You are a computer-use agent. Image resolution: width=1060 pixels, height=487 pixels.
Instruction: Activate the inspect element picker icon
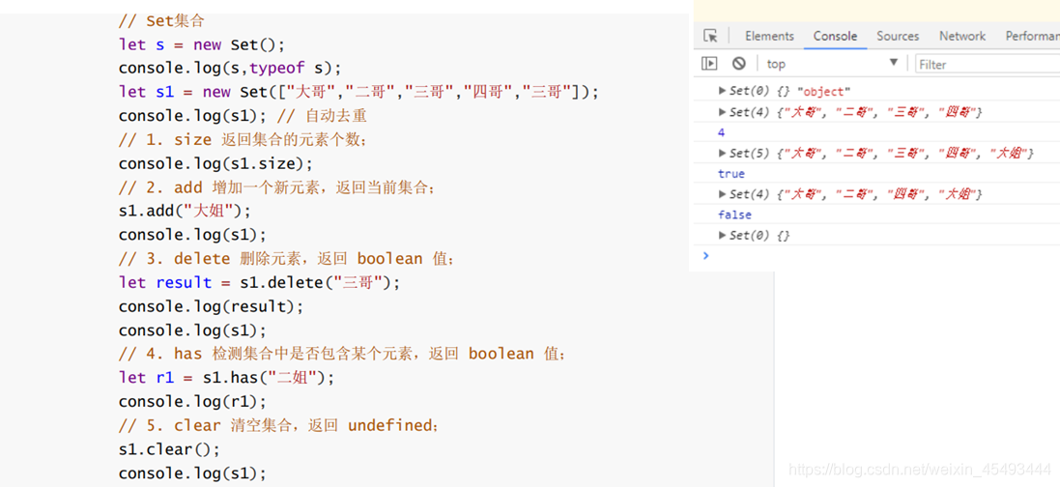[x=710, y=36]
